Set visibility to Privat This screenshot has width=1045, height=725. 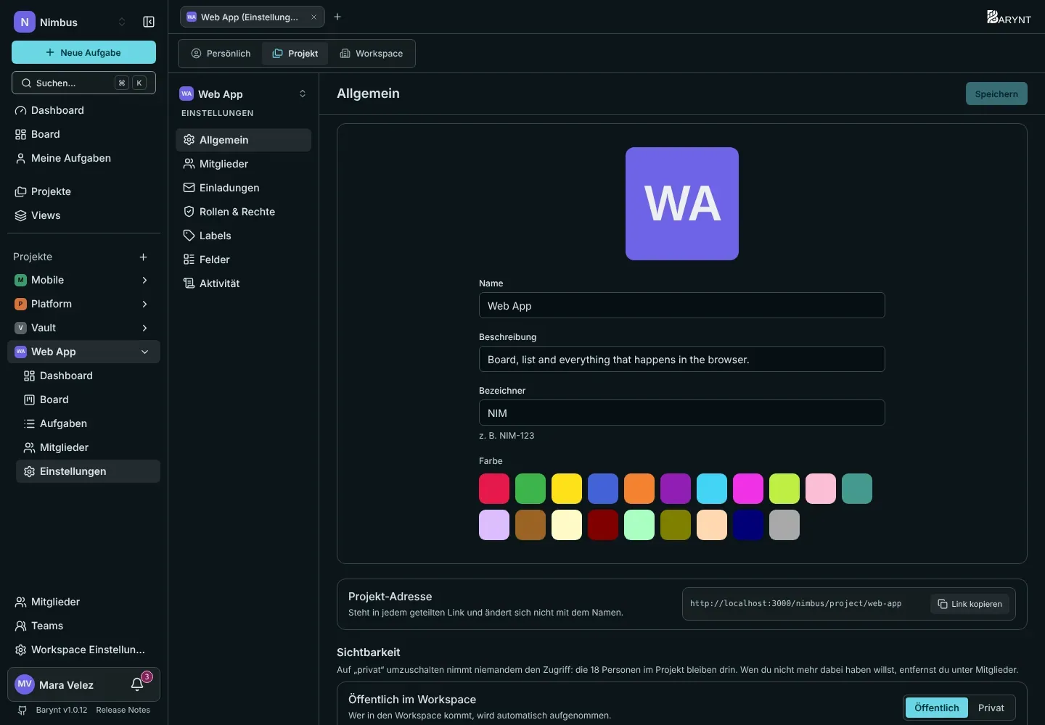[x=991, y=708]
